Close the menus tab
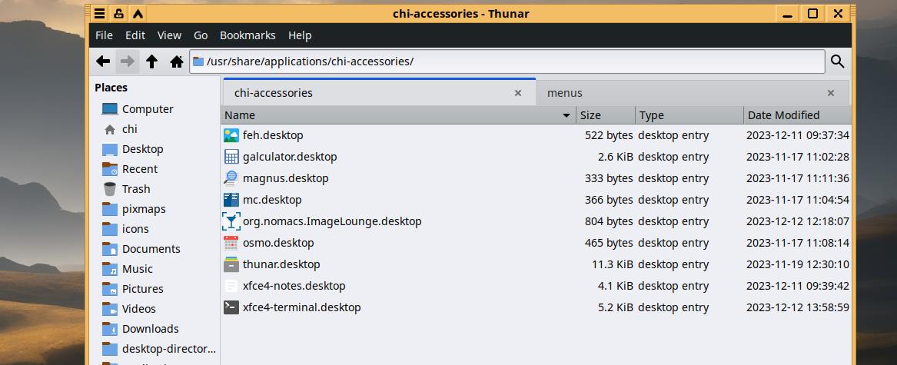This screenshot has width=897, height=365. pos(831,93)
